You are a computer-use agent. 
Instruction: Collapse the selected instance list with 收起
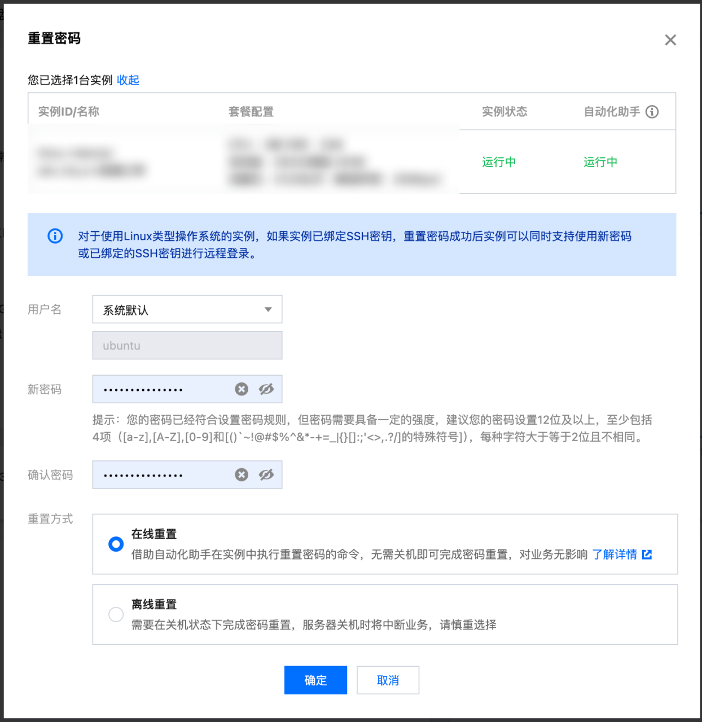(128, 80)
